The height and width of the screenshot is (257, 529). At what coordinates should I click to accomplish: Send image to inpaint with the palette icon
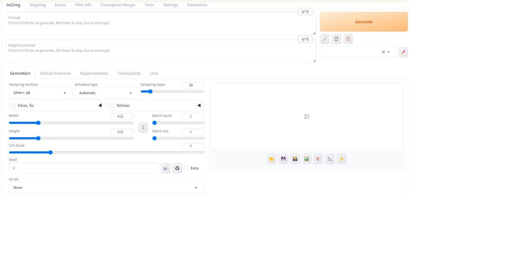[318, 159]
